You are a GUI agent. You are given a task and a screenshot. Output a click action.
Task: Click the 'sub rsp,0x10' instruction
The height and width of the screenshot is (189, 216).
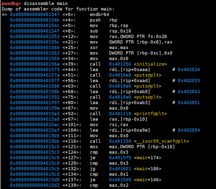110,31
